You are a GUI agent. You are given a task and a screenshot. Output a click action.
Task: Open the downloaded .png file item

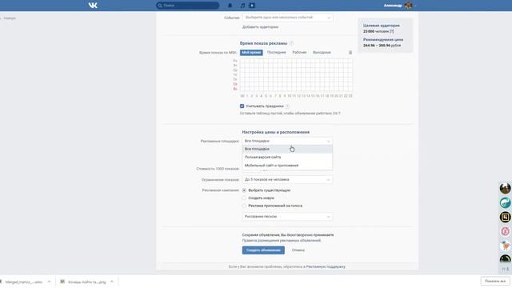click(83, 282)
